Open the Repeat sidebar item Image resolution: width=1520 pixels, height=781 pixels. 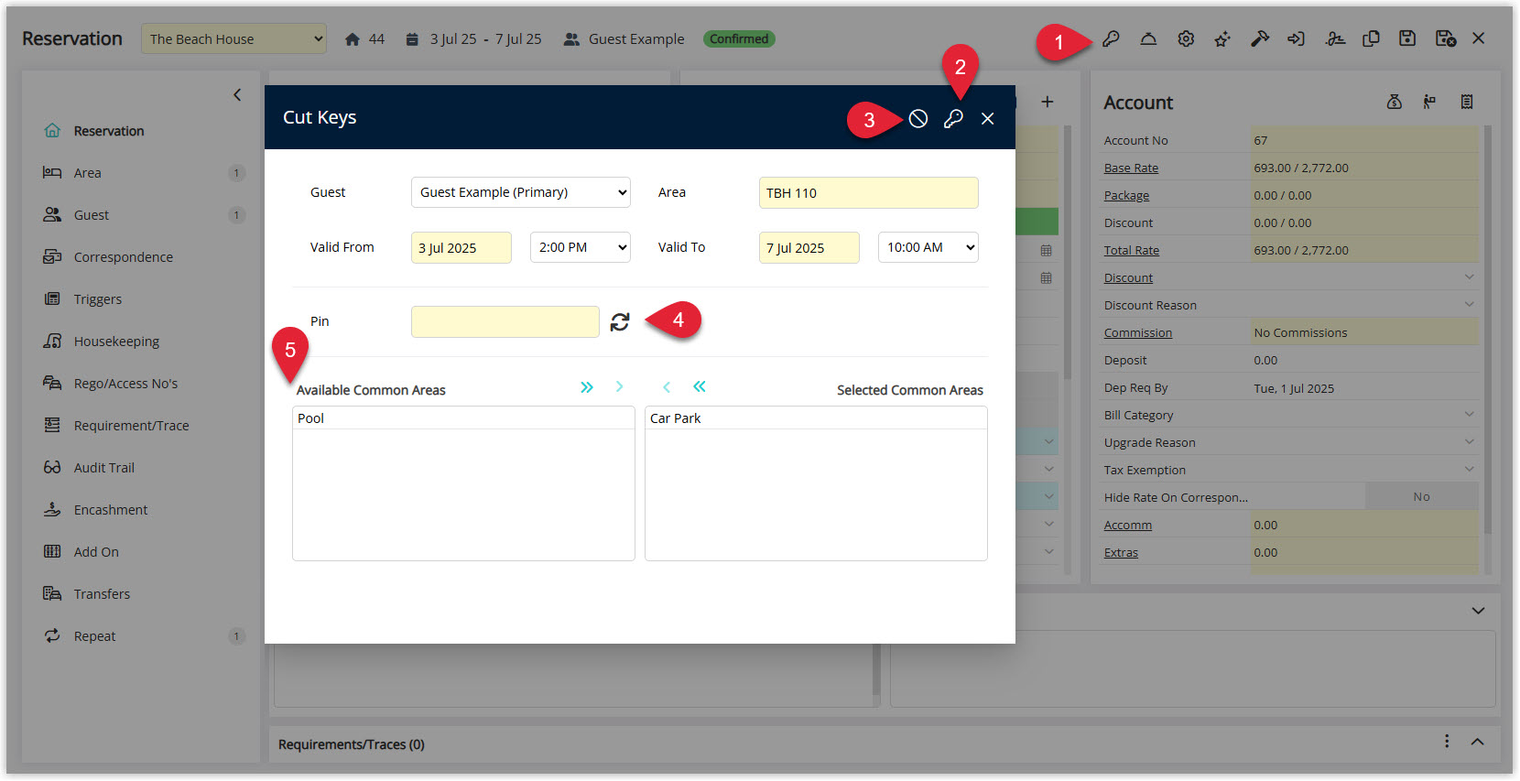[x=94, y=636]
